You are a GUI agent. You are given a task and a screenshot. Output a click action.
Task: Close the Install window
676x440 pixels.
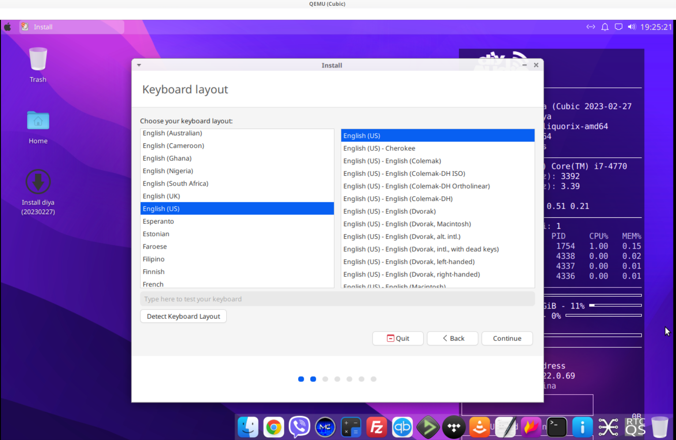[536, 65]
